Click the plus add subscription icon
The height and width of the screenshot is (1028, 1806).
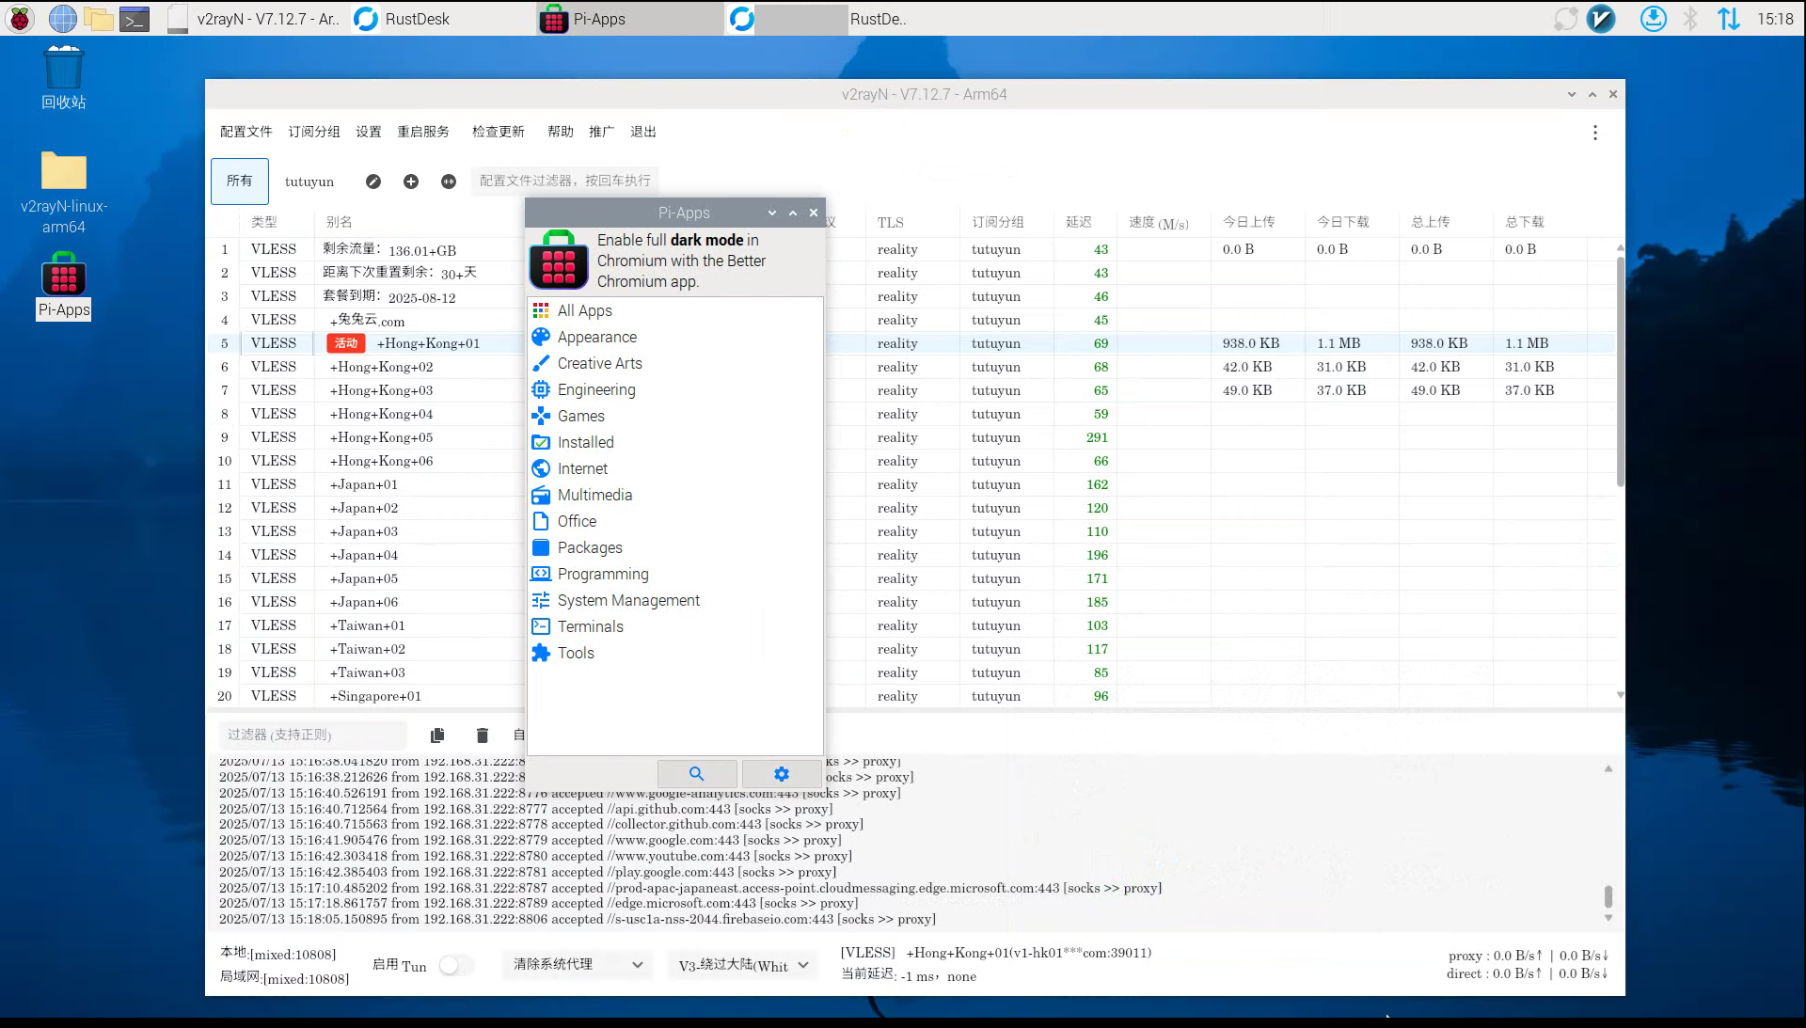point(411,182)
